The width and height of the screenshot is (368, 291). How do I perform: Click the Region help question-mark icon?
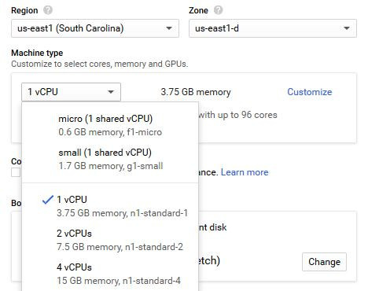click(x=48, y=10)
